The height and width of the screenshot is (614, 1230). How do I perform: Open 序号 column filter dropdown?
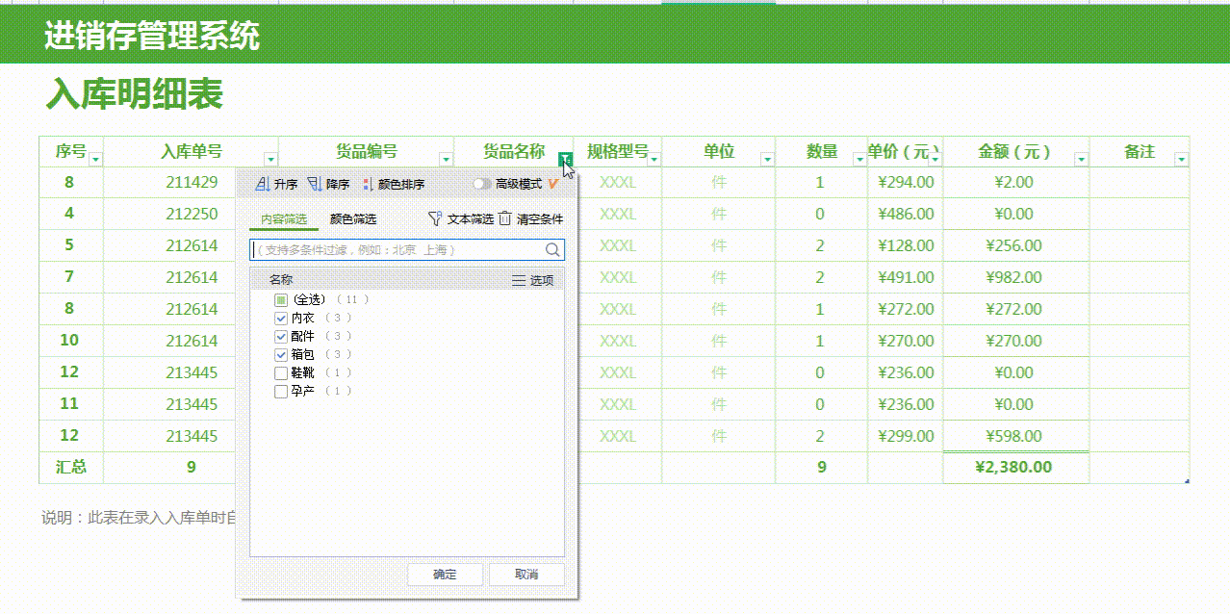coord(95,159)
